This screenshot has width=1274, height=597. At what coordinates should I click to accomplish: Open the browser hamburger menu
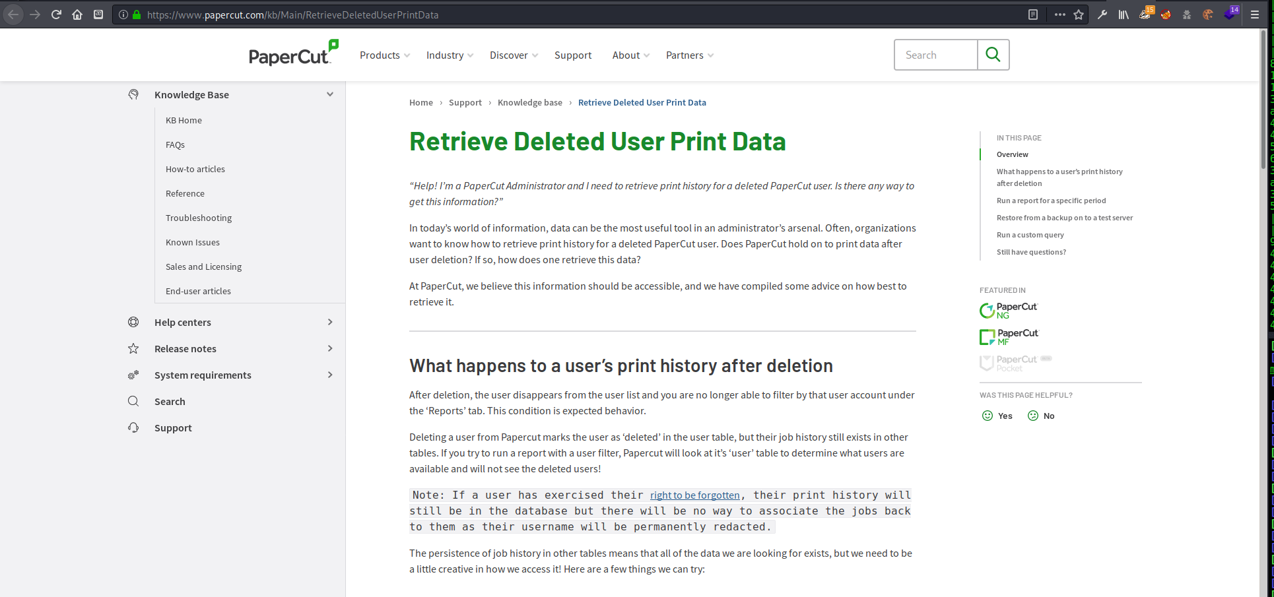point(1255,15)
